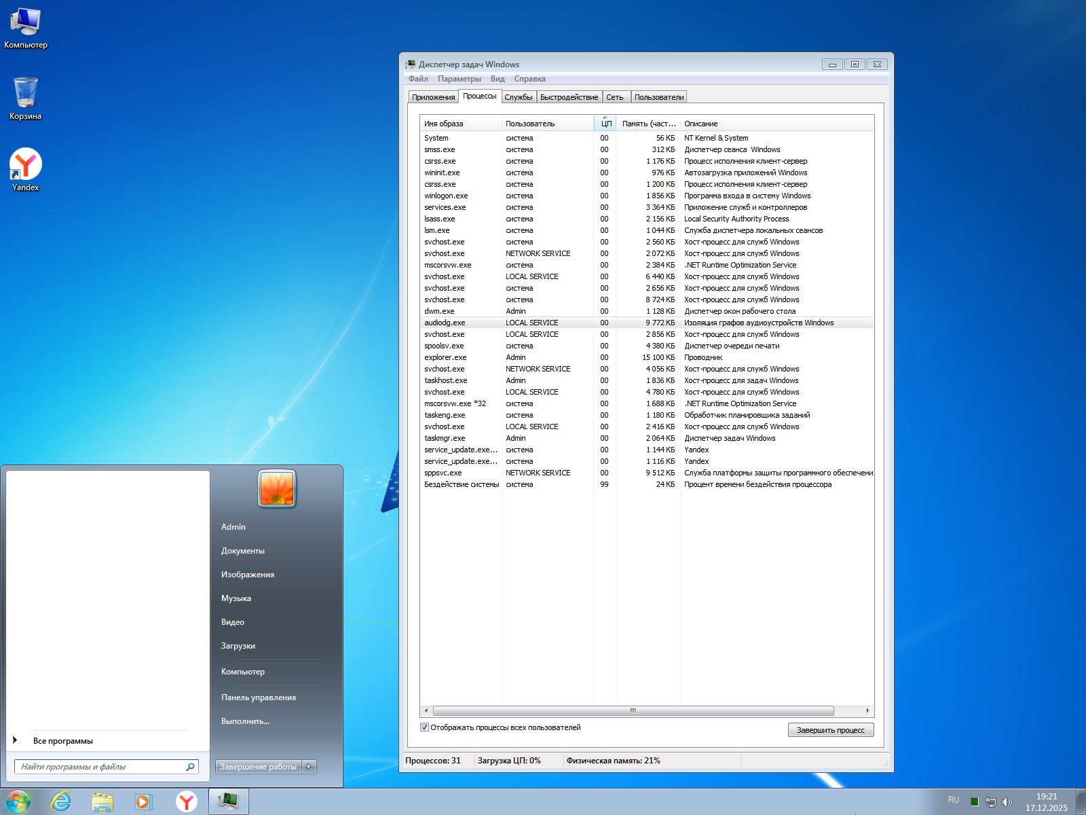The width and height of the screenshot is (1086, 815).
Task: Switch to the Быстродействие tab
Action: [x=569, y=97]
